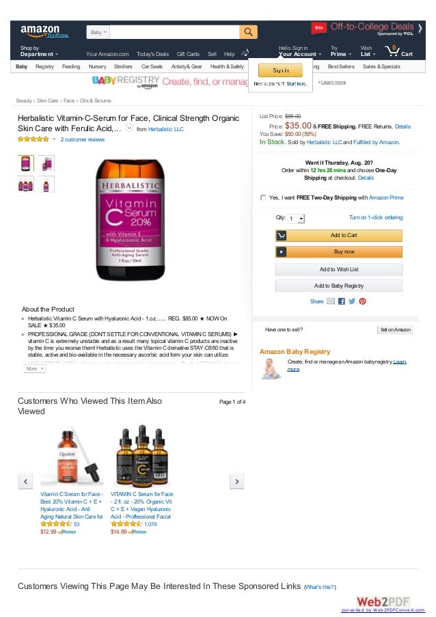436x617 pixels.
Task: Click the orange search magnifier button
Action: [x=248, y=32]
